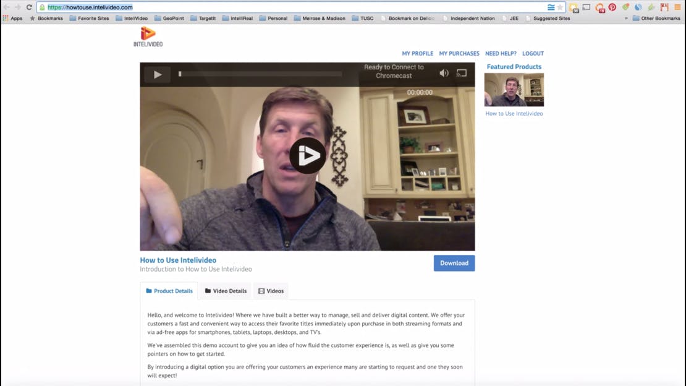The height and width of the screenshot is (386, 686).
Task: Open the GeoPoint bookmark folder
Action: (169, 19)
